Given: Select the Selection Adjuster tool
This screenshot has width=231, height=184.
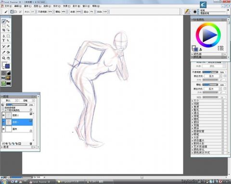Looking at the screenshot, I should click(x=8, y=30).
